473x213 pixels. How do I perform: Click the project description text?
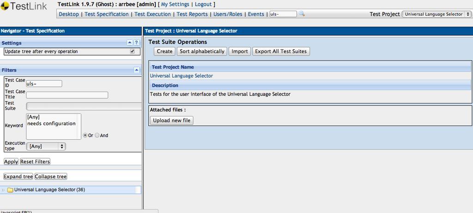[220, 94]
